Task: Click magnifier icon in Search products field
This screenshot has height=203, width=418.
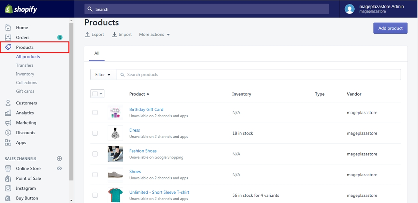Action: tap(122, 74)
